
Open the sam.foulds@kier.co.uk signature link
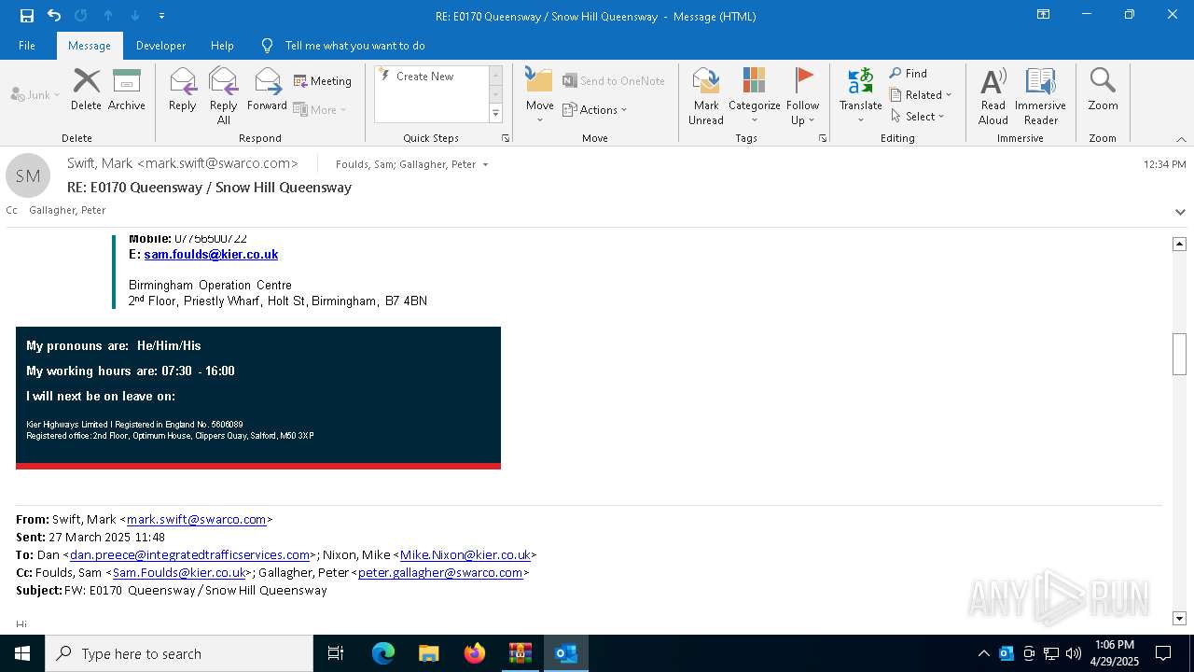coord(211,254)
